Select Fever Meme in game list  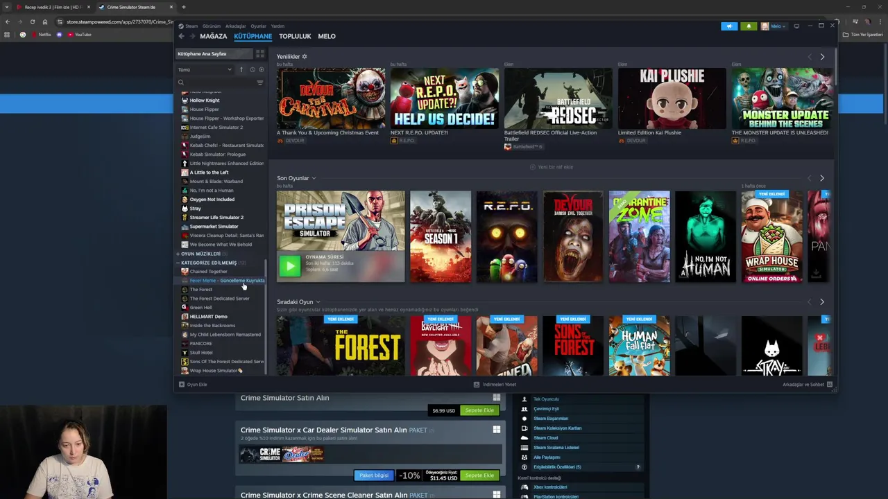pos(222,281)
